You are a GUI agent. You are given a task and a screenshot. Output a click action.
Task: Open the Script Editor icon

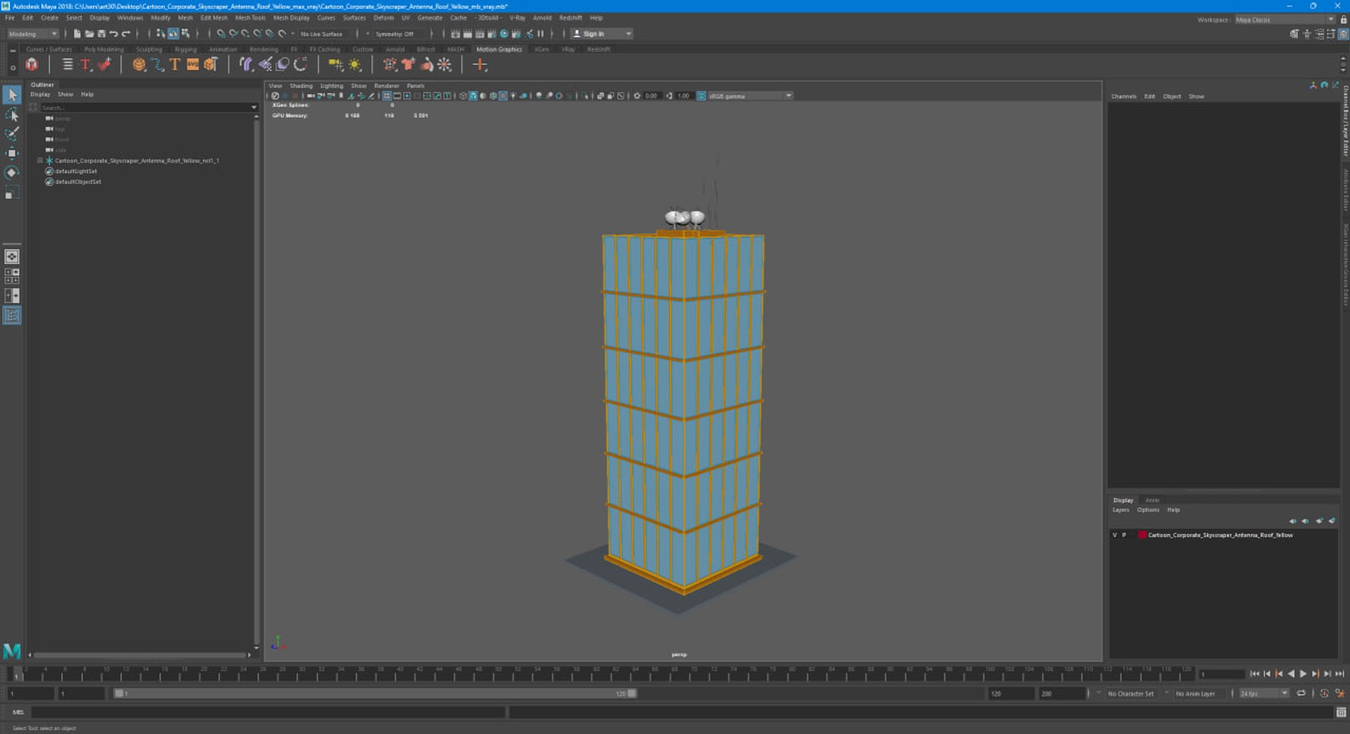pyautogui.click(x=1341, y=712)
